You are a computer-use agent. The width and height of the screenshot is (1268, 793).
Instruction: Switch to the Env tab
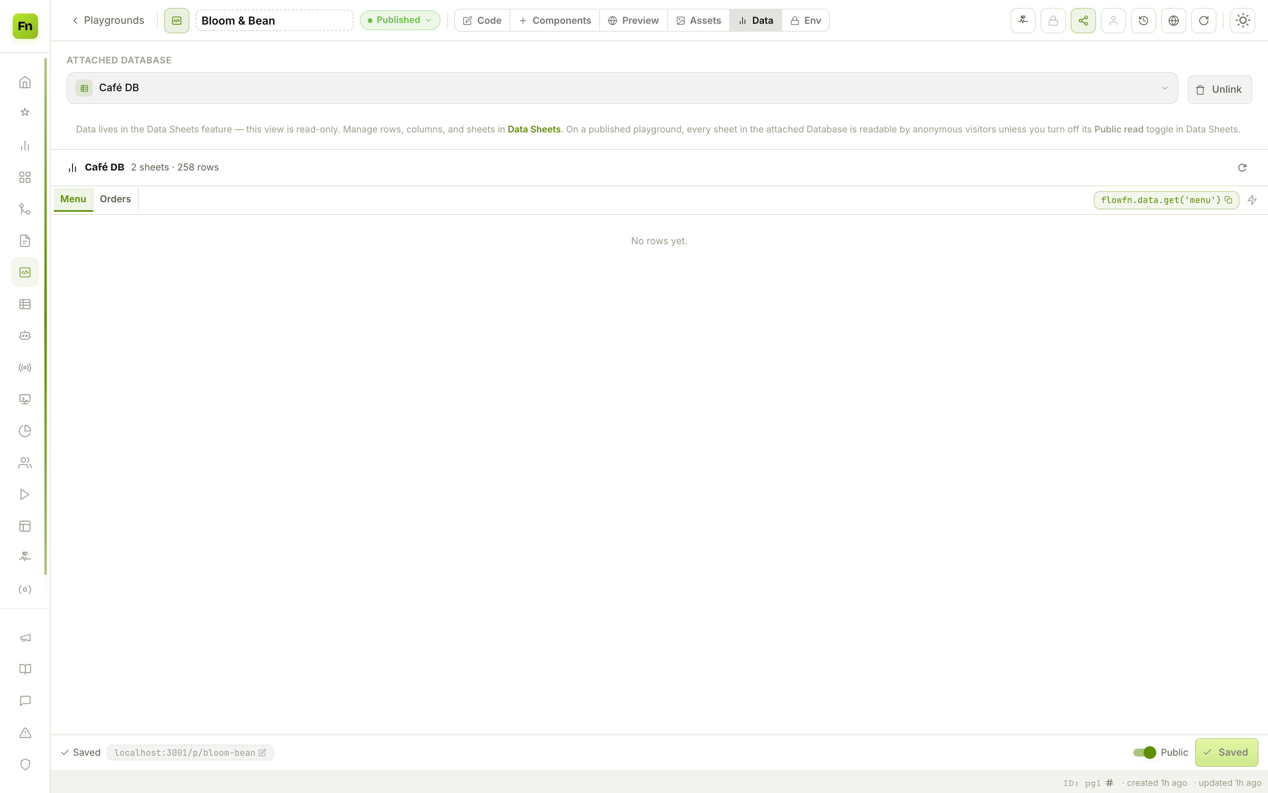pyautogui.click(x=805, y=21)
